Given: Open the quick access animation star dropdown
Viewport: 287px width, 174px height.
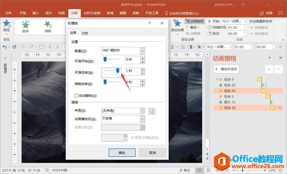Looking at the screenshot, I should [x=204, y=47].
